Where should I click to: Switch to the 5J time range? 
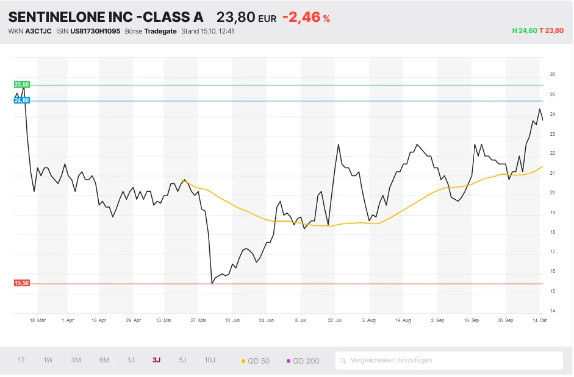coord(182,360)
